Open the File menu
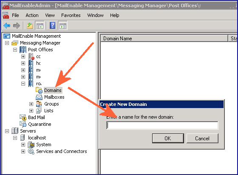 (15, 15)
